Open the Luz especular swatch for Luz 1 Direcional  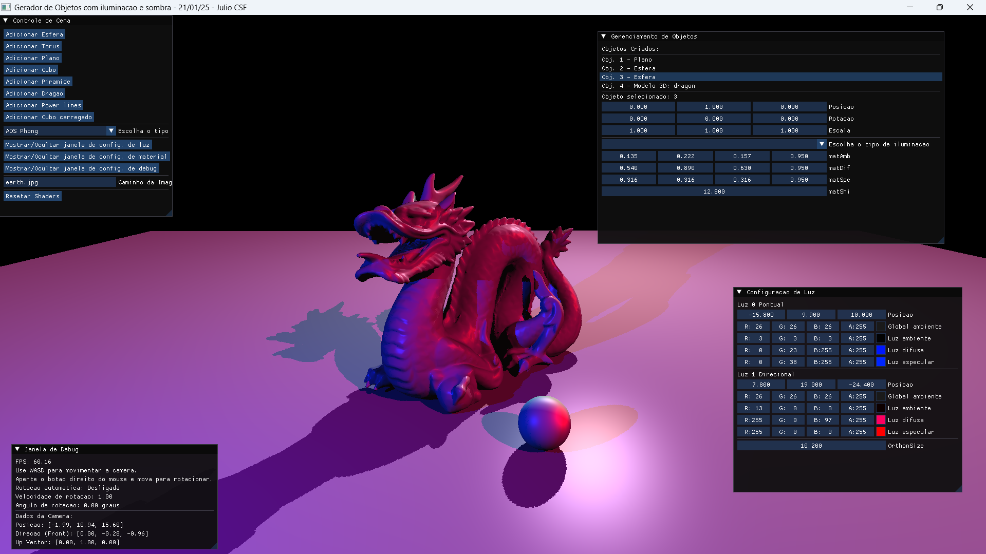[881, 432]
